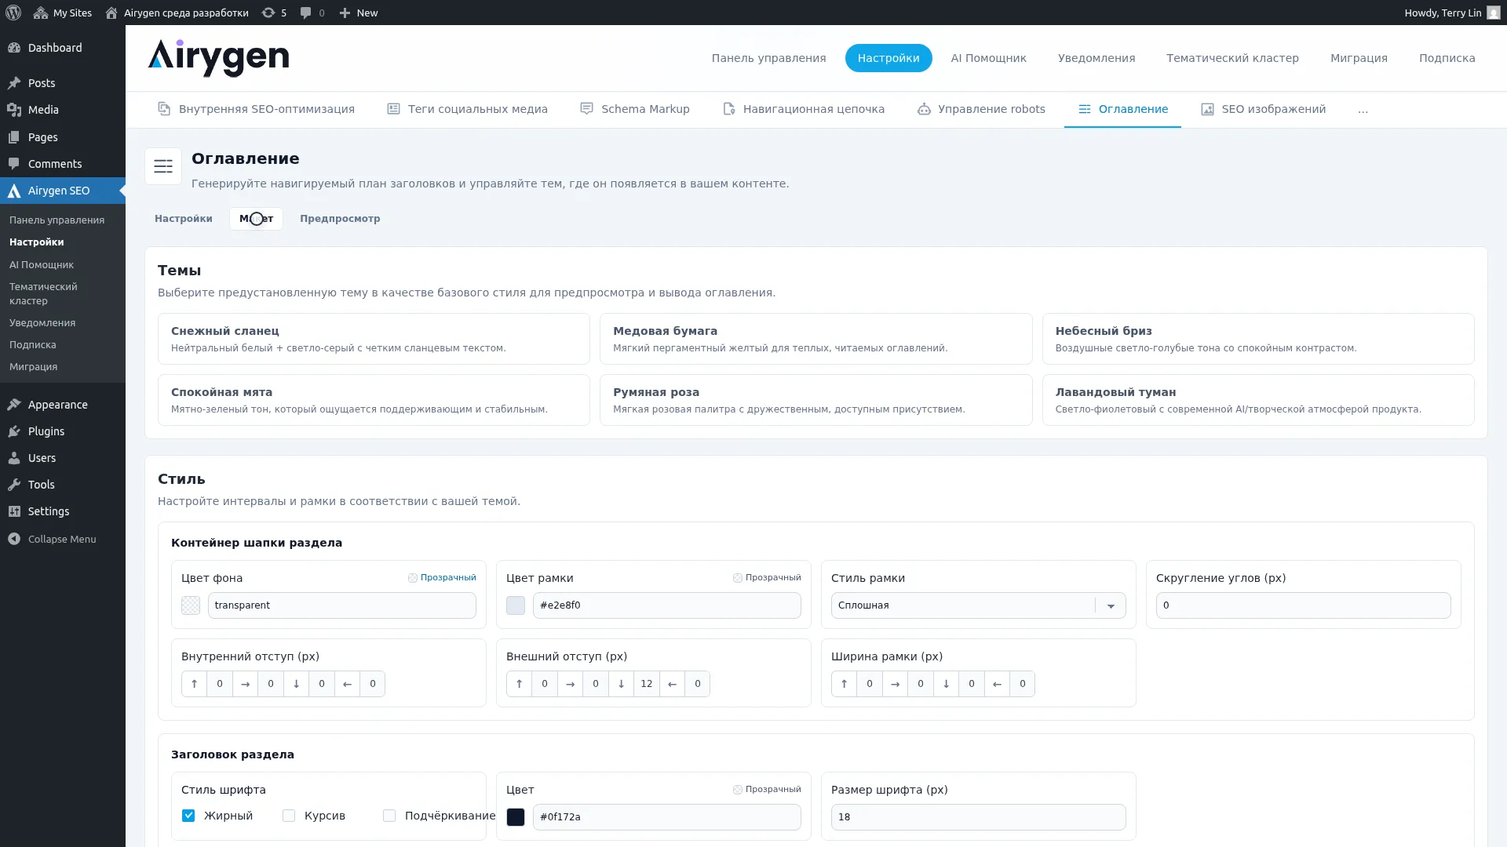Choose the Лавандовый туман theme
The width and height of the screenshot is (1507, 847).
1258,400
